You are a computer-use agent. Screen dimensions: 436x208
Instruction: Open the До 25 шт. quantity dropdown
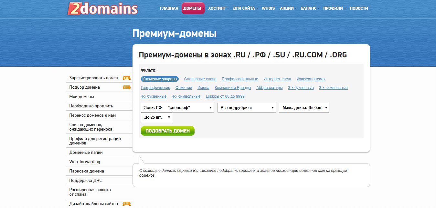tap(156, 117)
